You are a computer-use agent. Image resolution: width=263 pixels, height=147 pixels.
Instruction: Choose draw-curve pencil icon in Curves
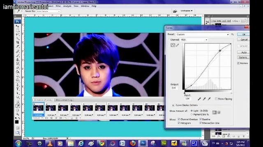178,45
